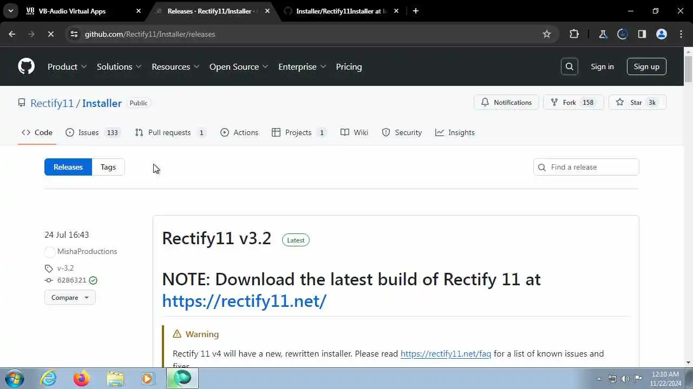Click the Windows Start orb
693x389 pixels.
[x=14, y=378]
